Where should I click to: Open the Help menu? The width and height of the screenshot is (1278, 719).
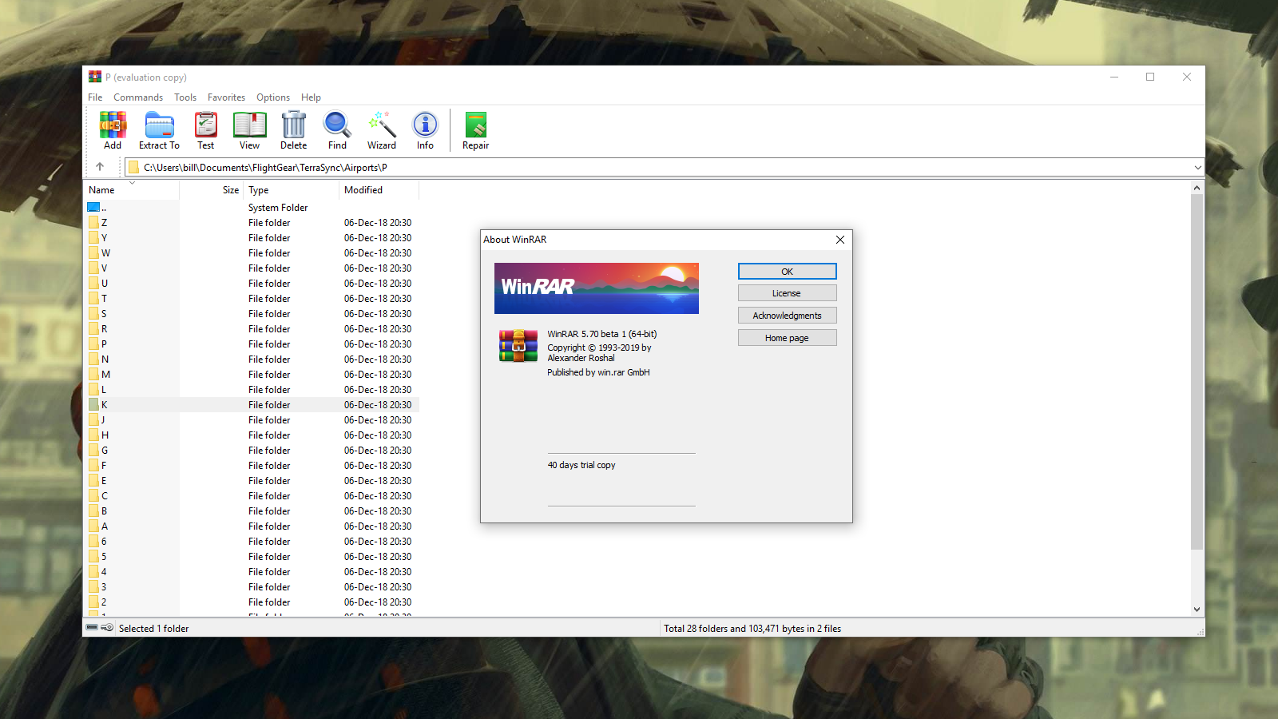[311, 97]
